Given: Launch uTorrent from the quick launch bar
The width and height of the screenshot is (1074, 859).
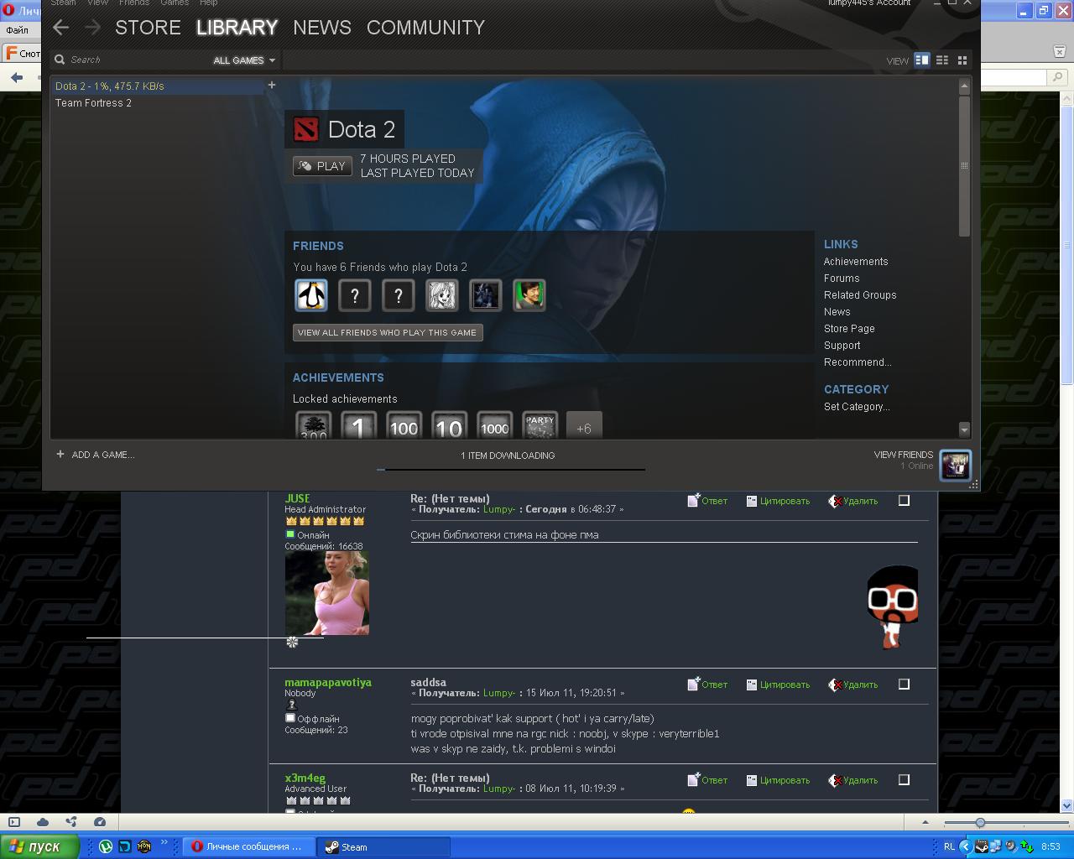Looking at the screenshot, I should coord(106,846).
